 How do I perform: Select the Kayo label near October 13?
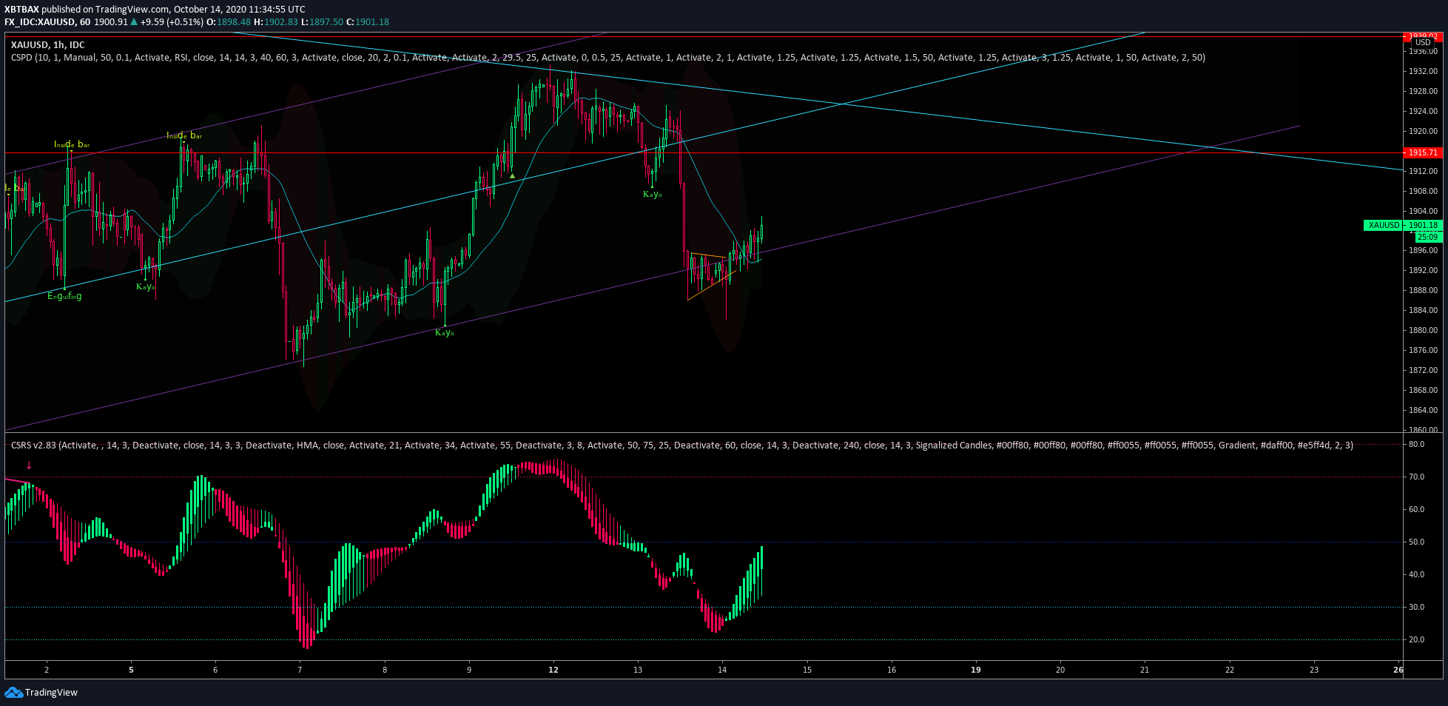click(x=652, y=194)
